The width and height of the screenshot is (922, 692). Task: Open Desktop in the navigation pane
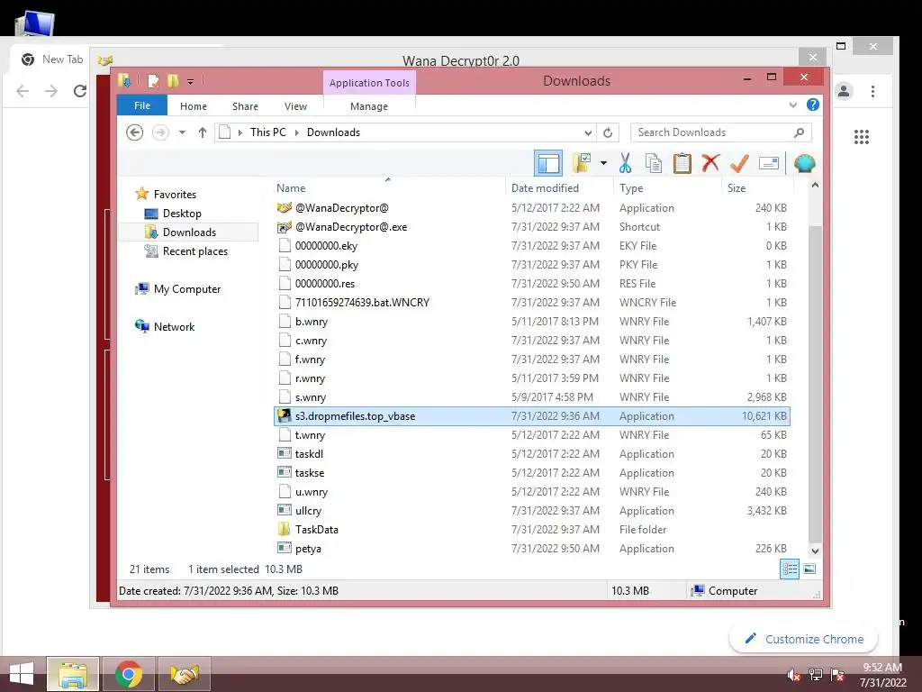pos(182,213)
